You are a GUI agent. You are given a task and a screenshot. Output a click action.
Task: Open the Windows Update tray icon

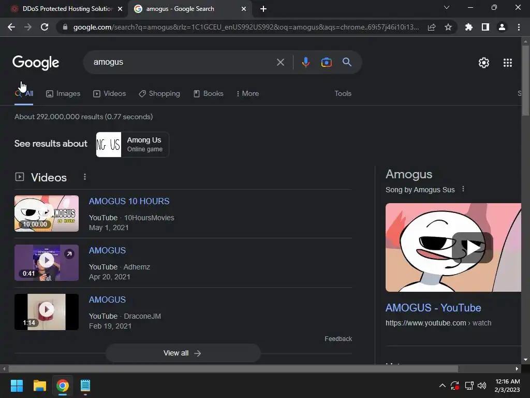(454, 386)
